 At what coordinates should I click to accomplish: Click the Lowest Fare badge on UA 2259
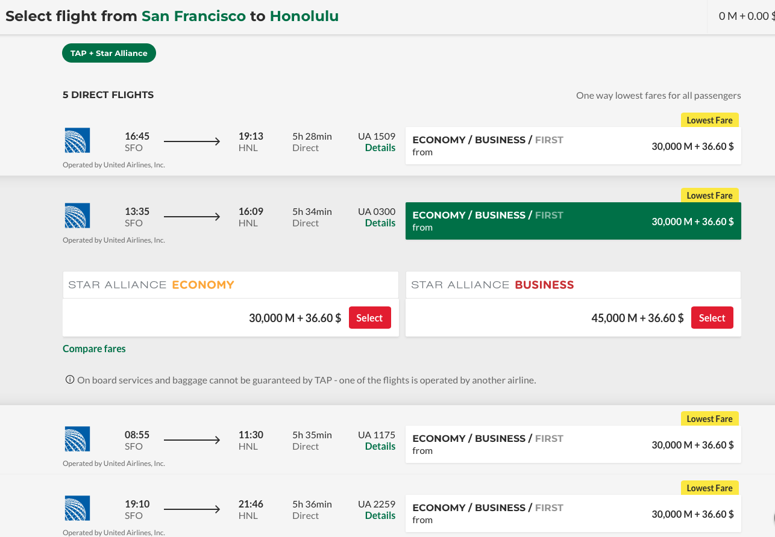point(710,488)
